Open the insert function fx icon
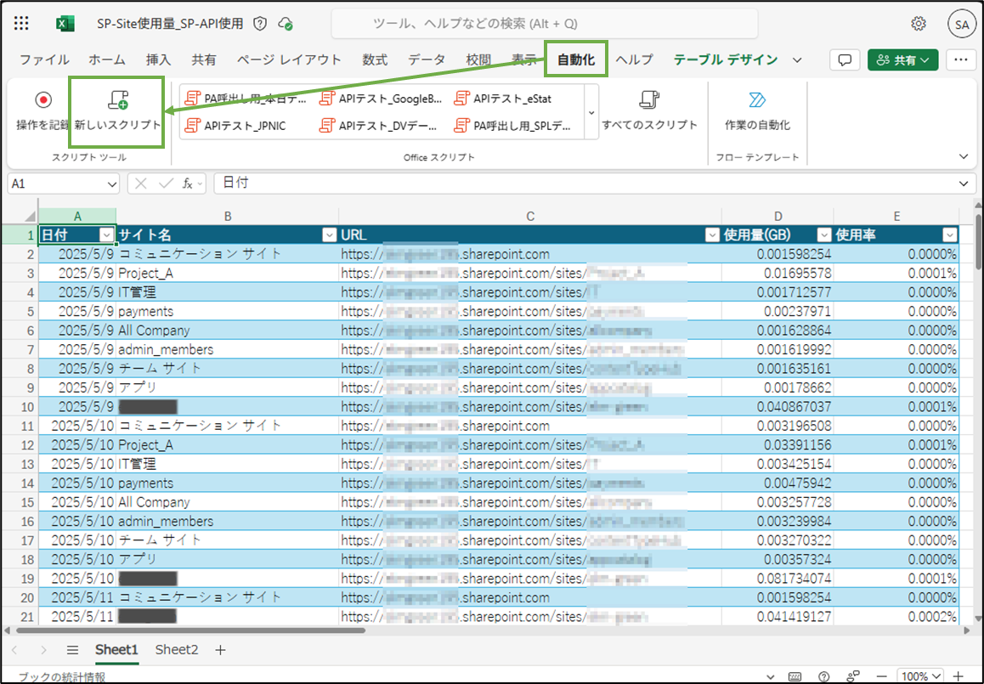984x684 pixels. [x=188, y=184]
